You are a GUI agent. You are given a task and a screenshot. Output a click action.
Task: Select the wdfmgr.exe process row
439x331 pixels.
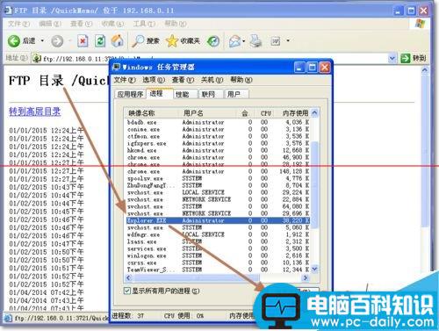pyautogui.click(x=218, y=234)
